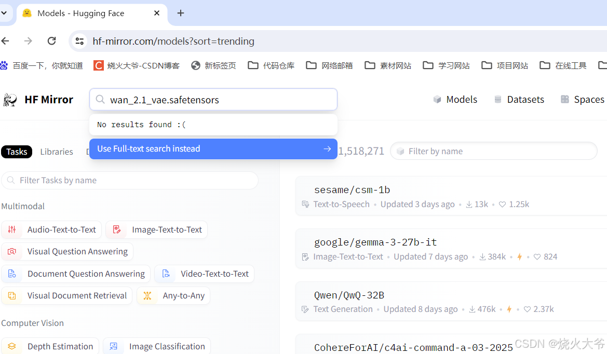Open the Models navigation item

[455, 100]
